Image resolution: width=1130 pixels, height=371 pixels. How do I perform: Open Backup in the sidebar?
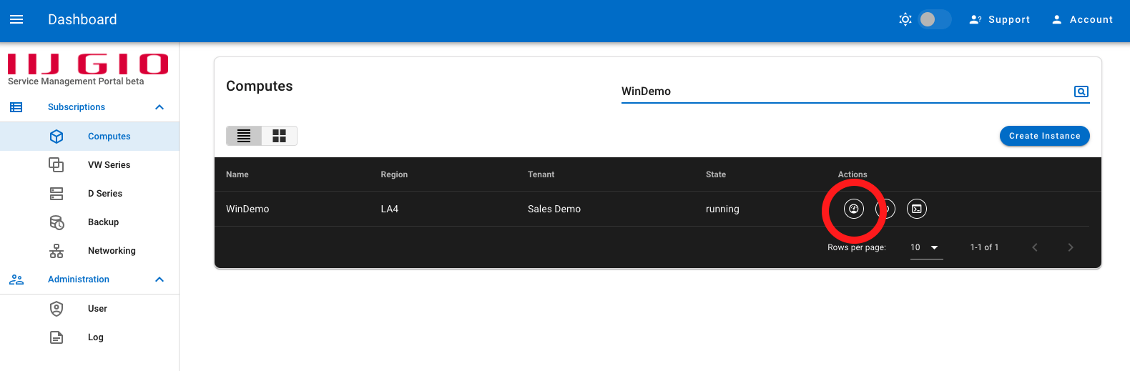89,222
